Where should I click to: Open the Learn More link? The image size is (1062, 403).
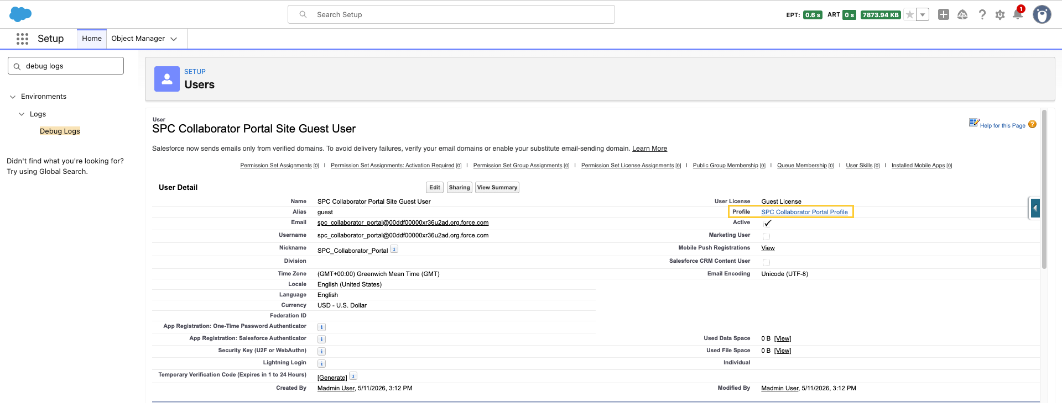(x=649, y=149)
